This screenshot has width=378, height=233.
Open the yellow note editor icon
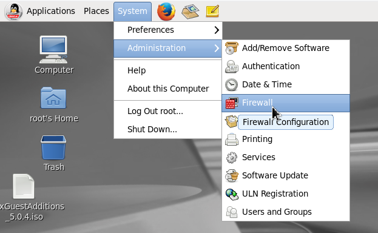pos(212,12)
